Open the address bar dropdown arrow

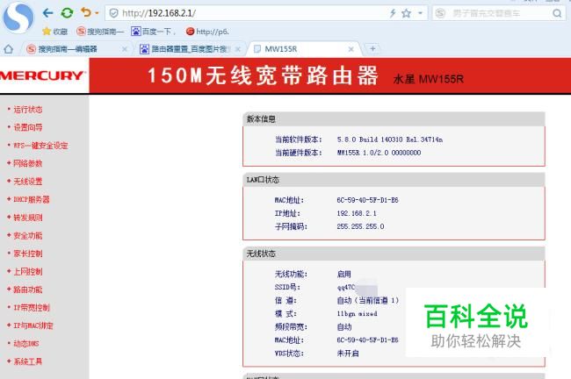(x=420, y=13)
